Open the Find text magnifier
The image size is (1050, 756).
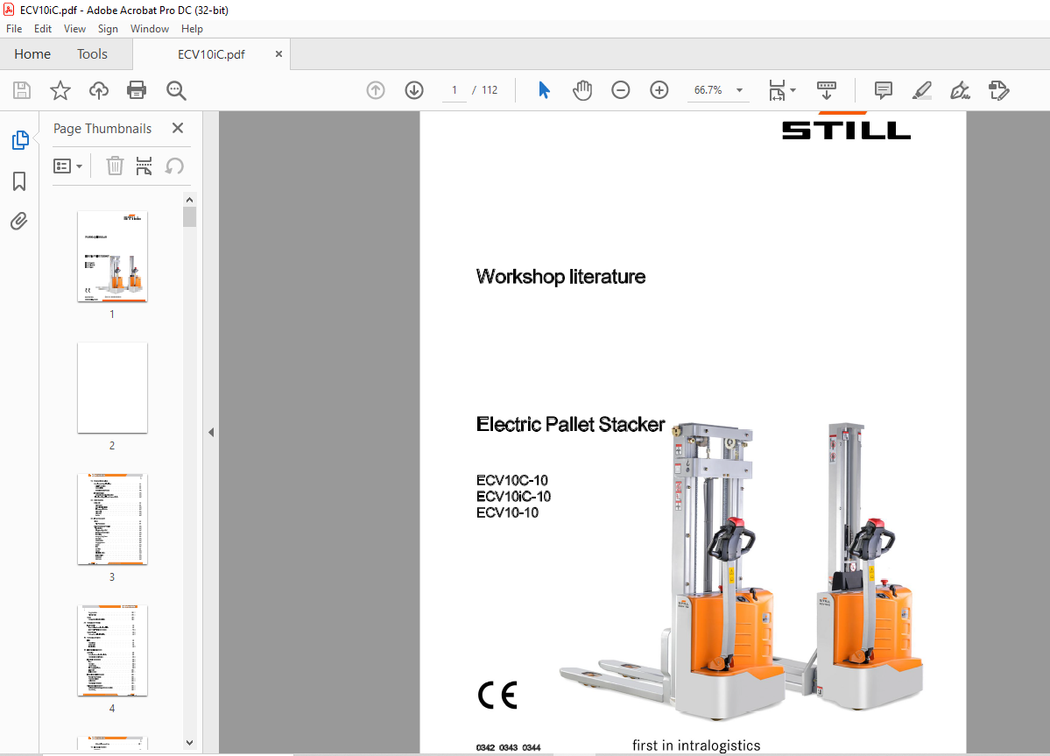[x=176, y=90]
